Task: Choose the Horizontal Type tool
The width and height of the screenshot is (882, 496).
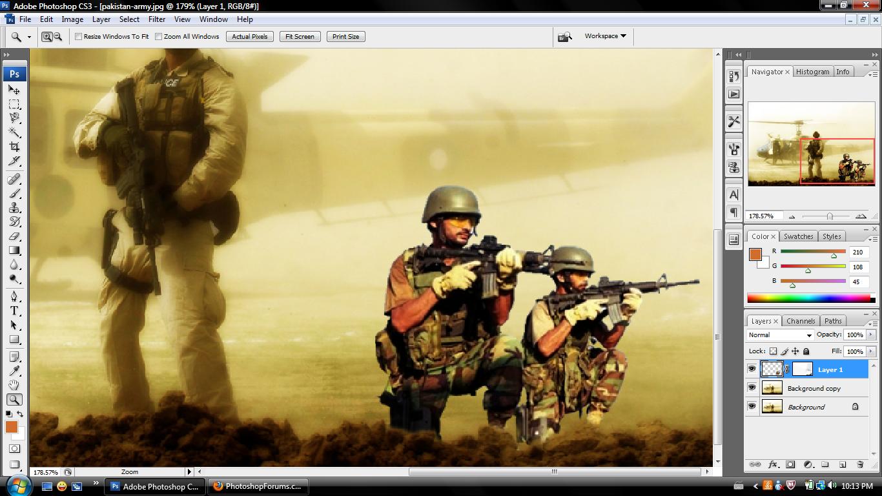Action: (14, 311)
